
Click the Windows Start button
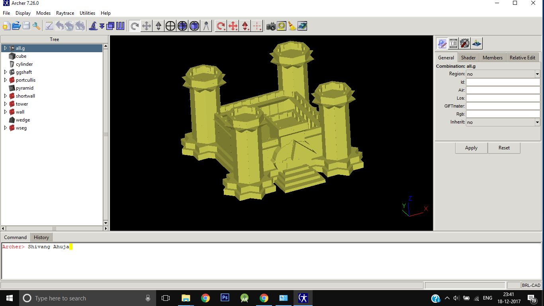click(9, 298)
